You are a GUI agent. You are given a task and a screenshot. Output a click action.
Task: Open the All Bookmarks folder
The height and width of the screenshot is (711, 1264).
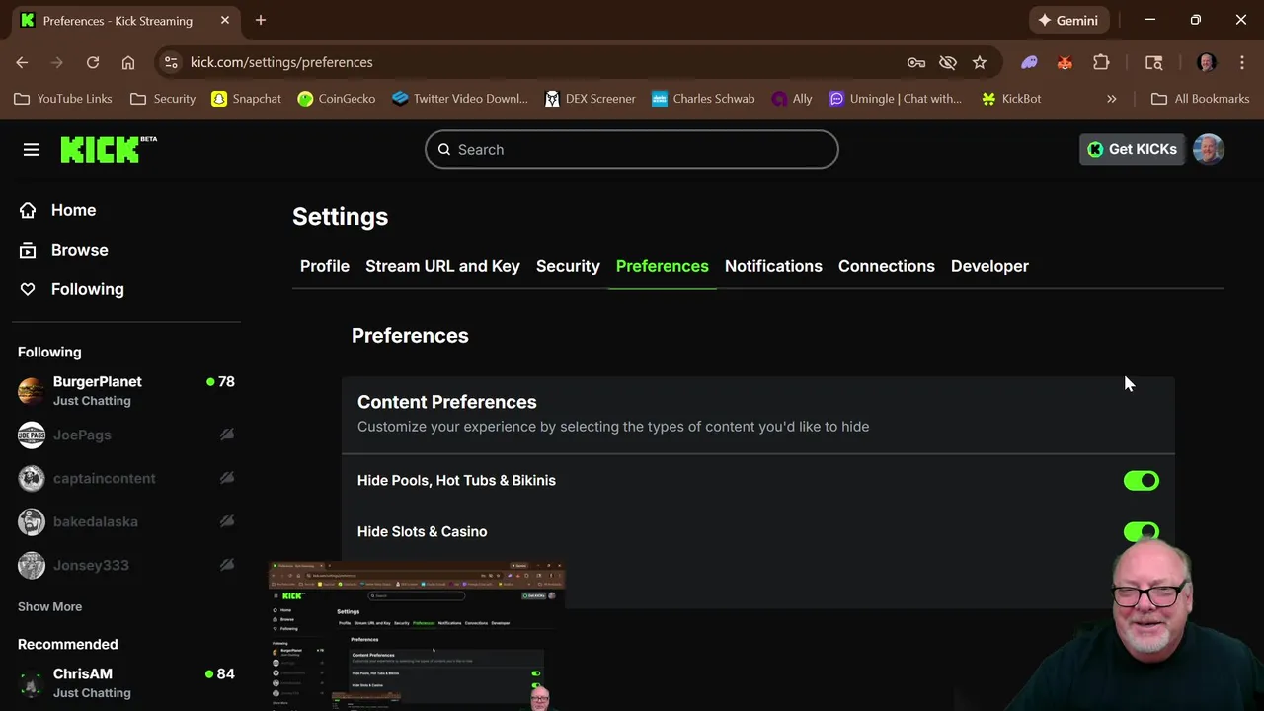1201,99
